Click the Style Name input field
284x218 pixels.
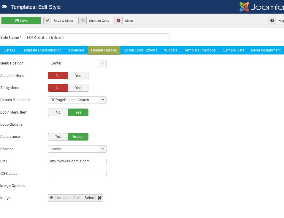click(x=97, y=38)
